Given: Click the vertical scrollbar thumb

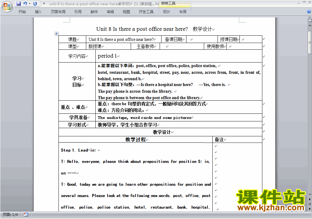Looking at the screenshot, I should (x=310, y=42).
